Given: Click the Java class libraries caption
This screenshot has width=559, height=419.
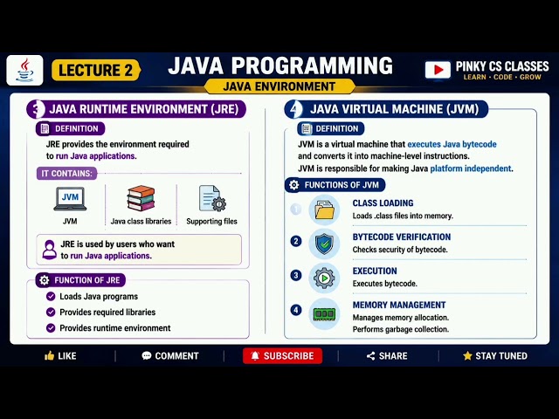Looking at the screenshot, I should (x=141, y=221).
